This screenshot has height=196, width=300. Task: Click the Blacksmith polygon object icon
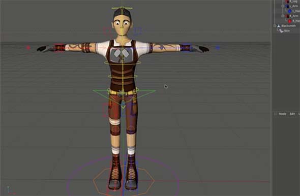pyautogui.click(x=279, y=26)
